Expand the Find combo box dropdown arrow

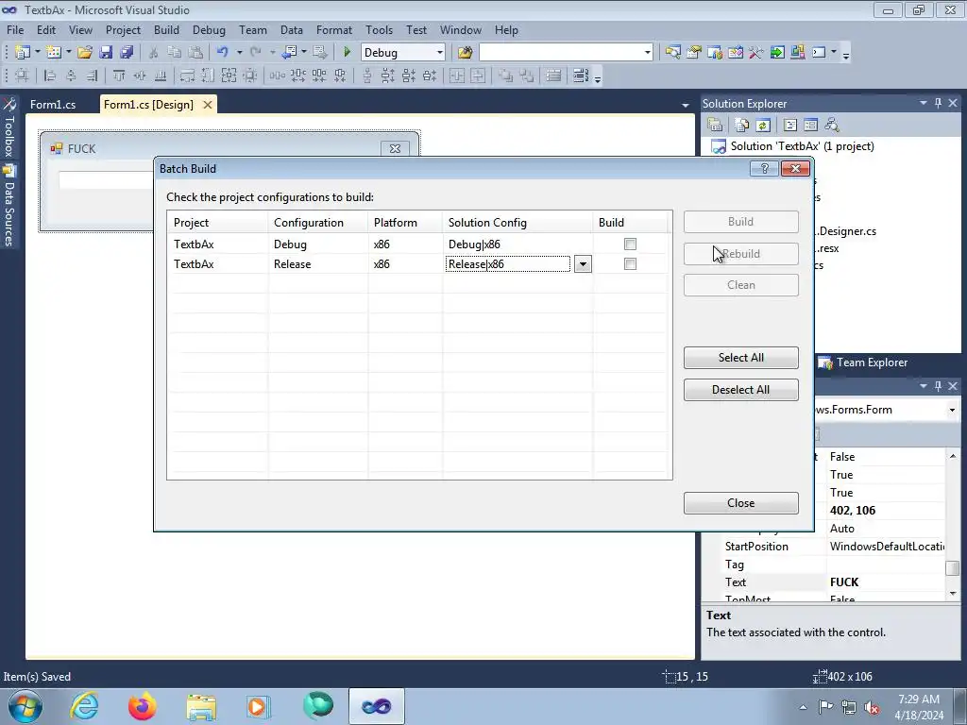(647, 53)
